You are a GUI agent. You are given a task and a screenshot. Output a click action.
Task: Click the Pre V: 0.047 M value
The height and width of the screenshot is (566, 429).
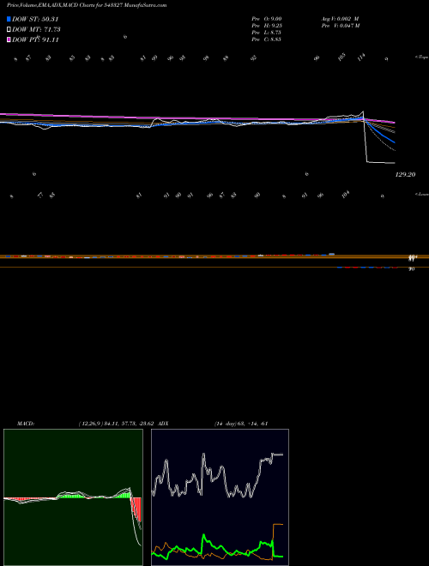coord(341,26)
